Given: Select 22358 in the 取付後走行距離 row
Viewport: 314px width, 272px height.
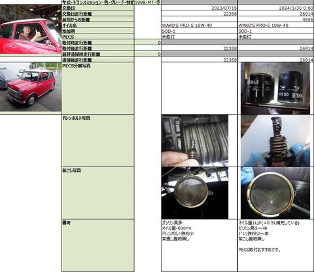Looking at the screenshot, I should 200,48.
